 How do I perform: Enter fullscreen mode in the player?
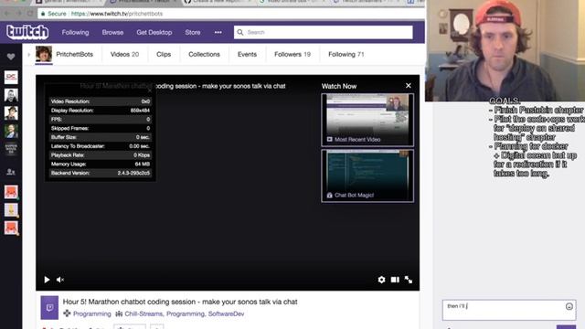tap(409, 280)
